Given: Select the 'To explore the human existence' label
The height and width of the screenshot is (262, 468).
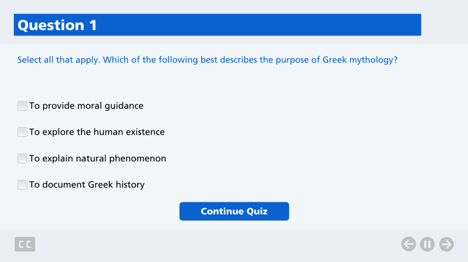Looking at the screenshot, I should pyautogui.click(x=97, y=132).
